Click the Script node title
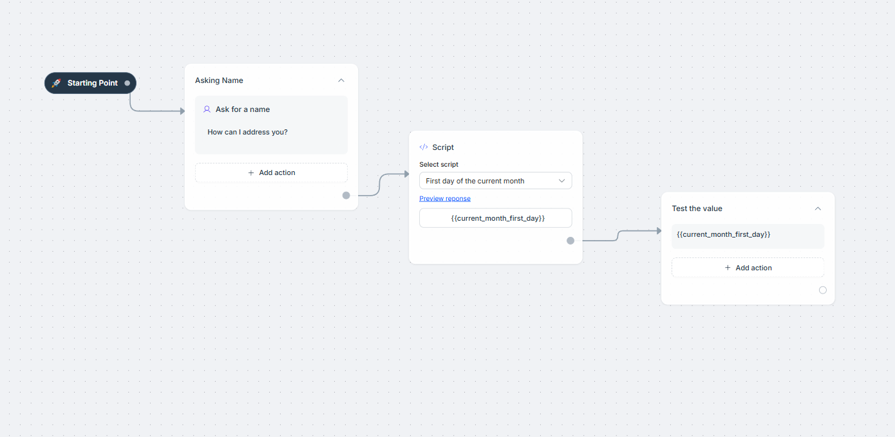Image resolution: width=895 pixels, height=437 pixels. [x=443, y=147]
